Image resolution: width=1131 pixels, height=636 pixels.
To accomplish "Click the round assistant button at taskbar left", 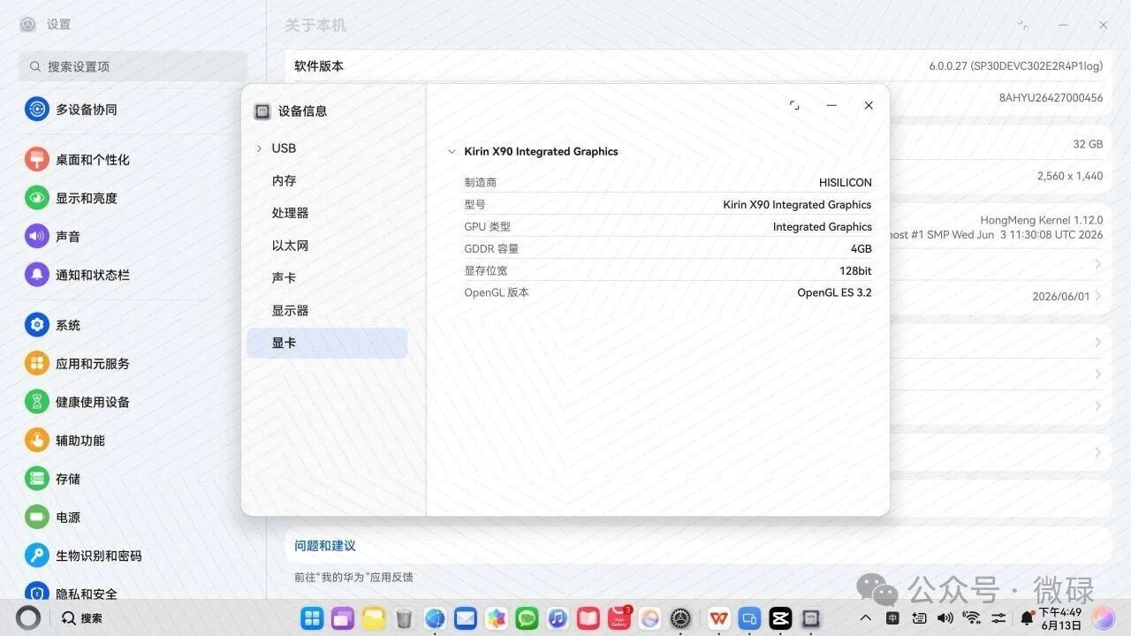I will 28,617.
